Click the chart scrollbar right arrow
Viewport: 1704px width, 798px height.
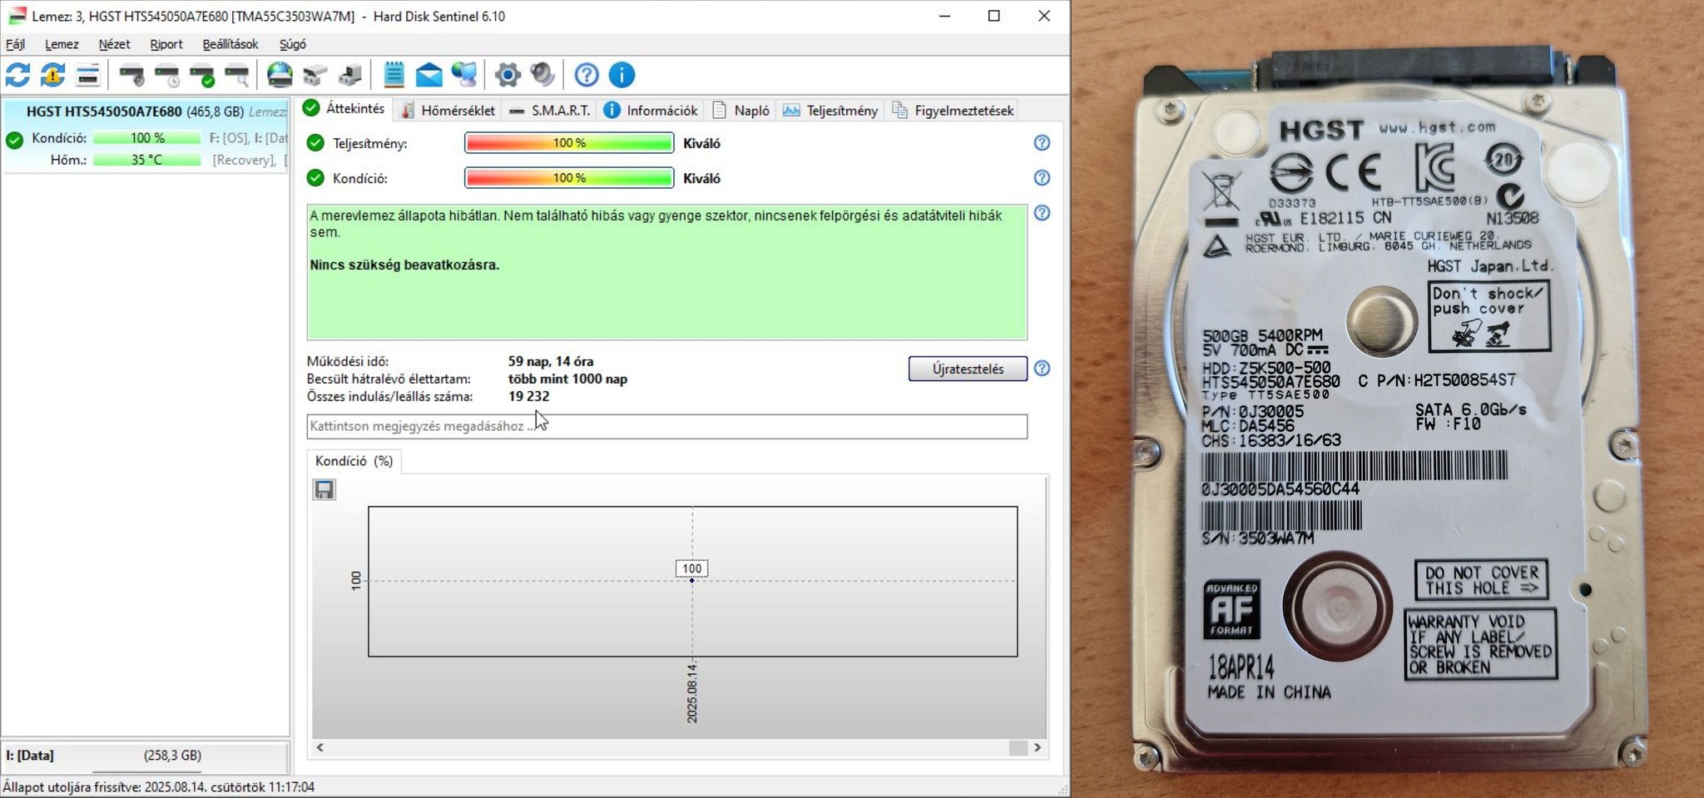coord(1038,747)
